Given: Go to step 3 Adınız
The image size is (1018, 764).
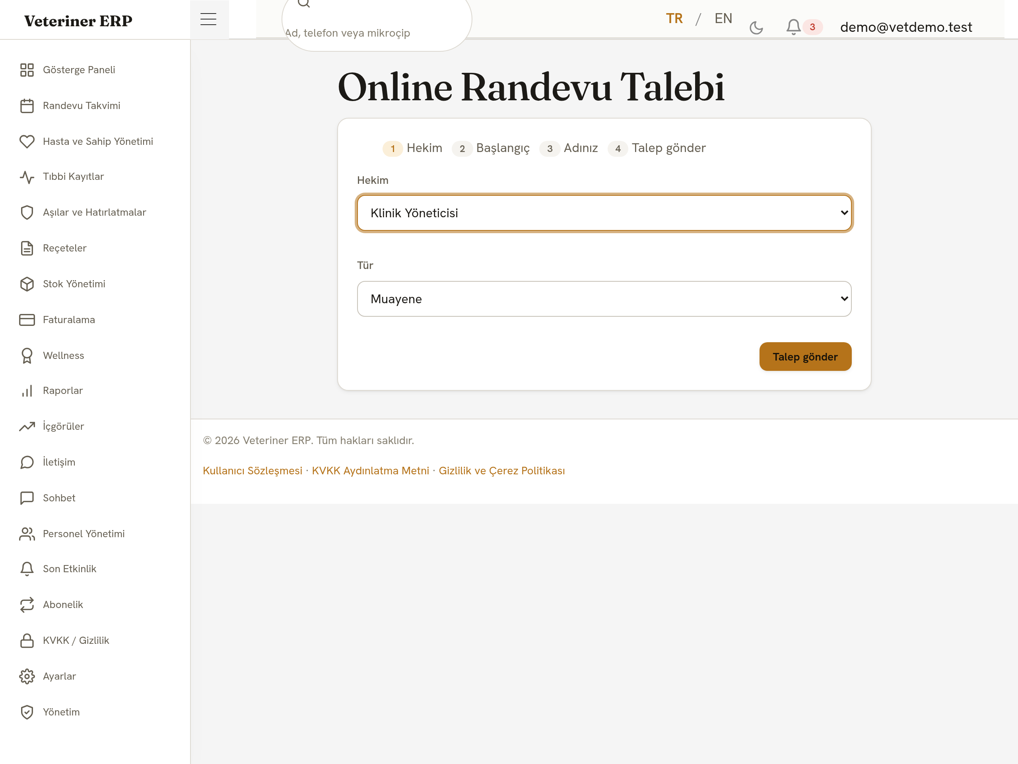Looking at the screenshot, I should tap(569, 148).
